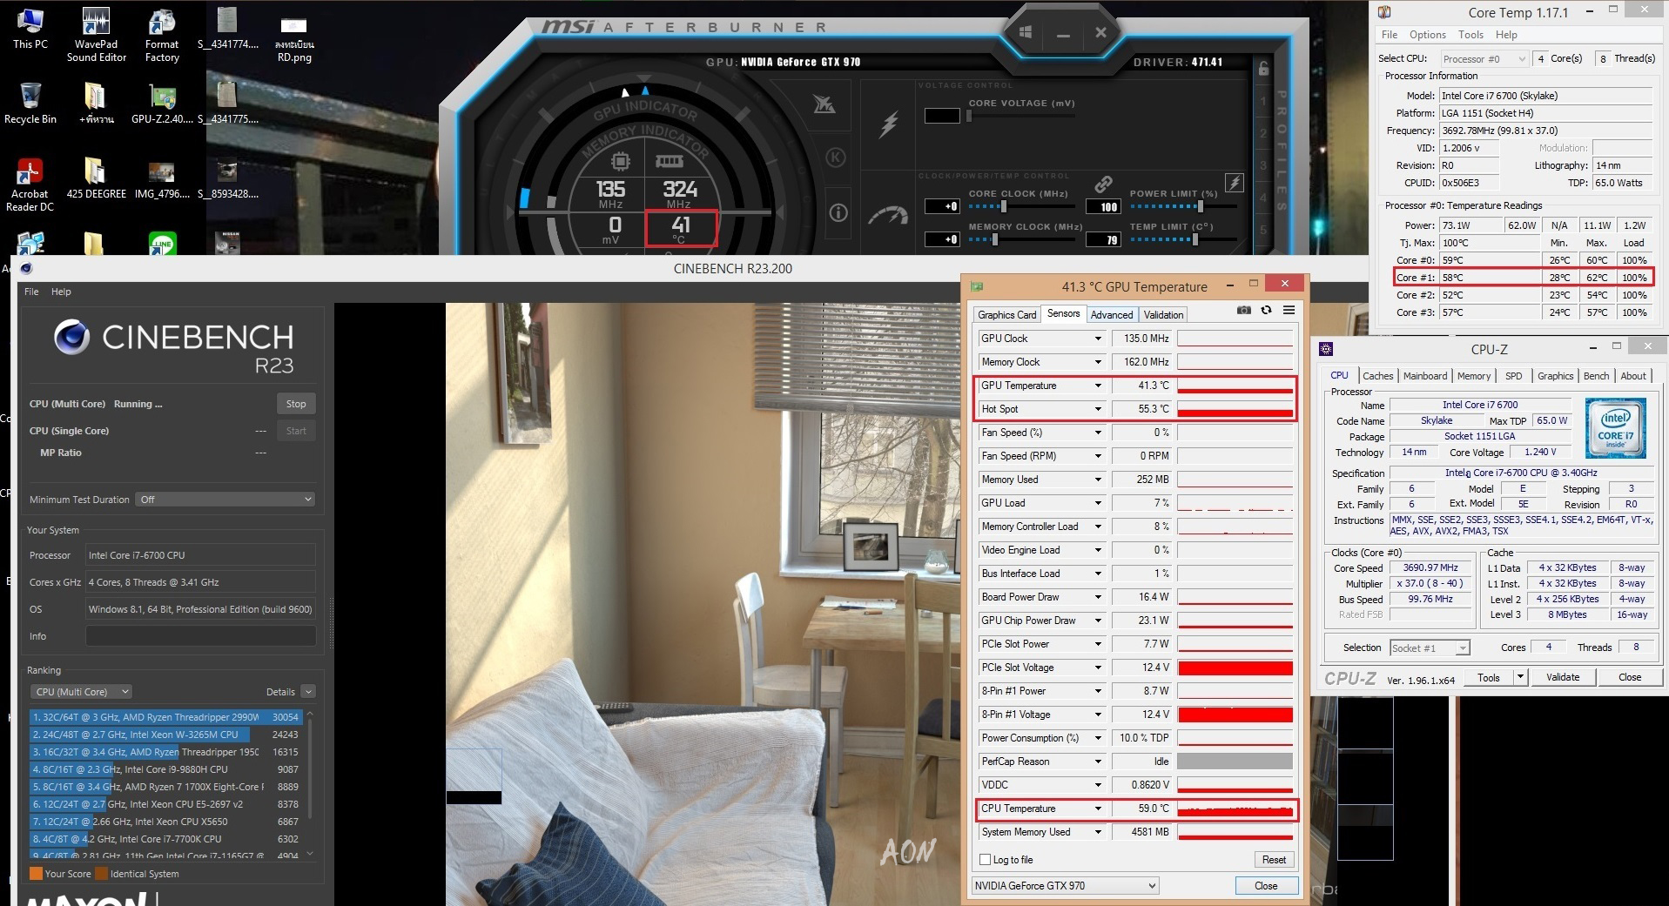The width and height of the screenshot is (1669, 906).
Task: Open the GPU-Z graphics card selector dropdown
Action: click(x=1066, y=886)
